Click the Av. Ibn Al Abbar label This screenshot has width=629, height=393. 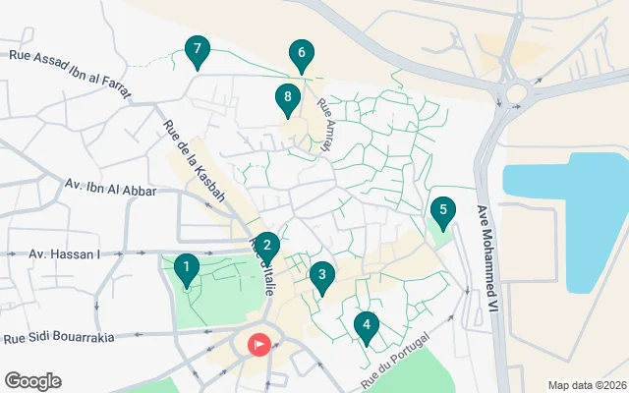tap(111, 188)
